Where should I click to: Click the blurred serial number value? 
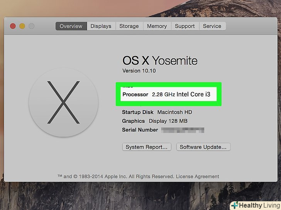[x=183, y=130]
